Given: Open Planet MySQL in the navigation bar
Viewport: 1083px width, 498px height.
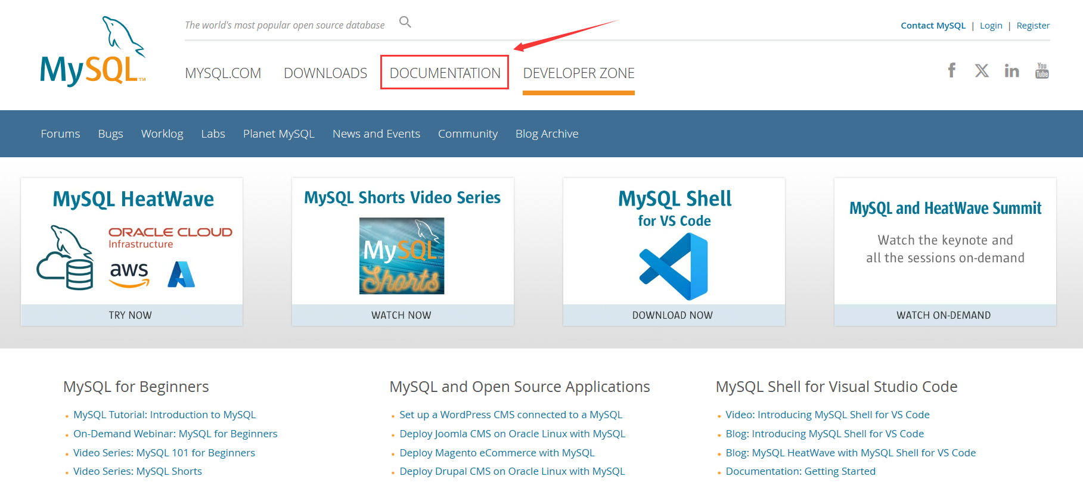Looking at the screenshot, I should [x=278, y=134].
